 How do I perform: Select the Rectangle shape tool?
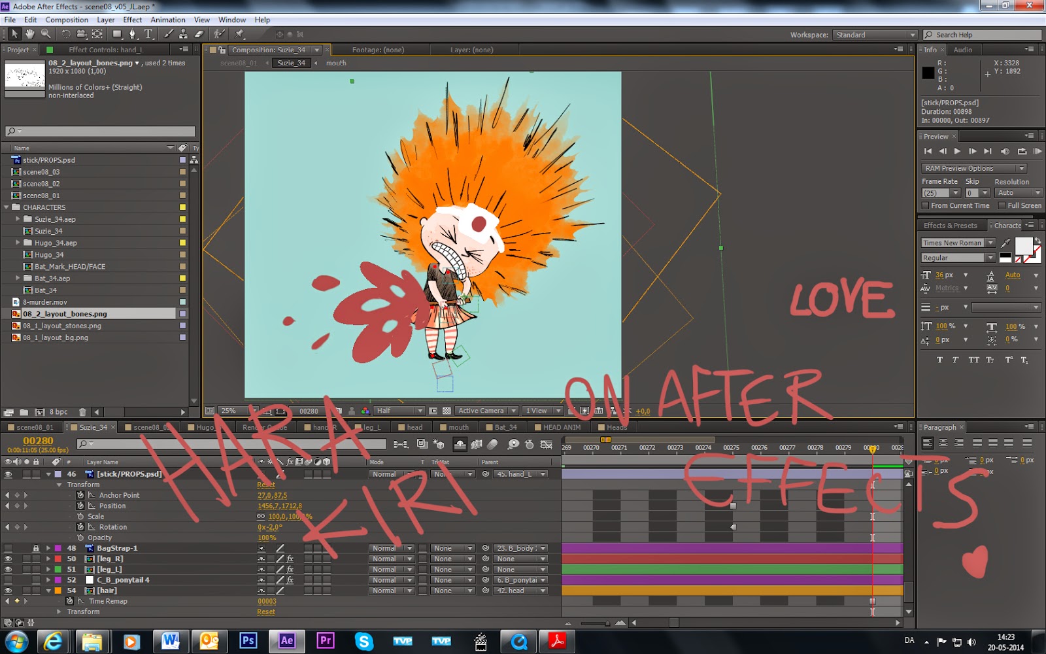click(x=117, y=34)
